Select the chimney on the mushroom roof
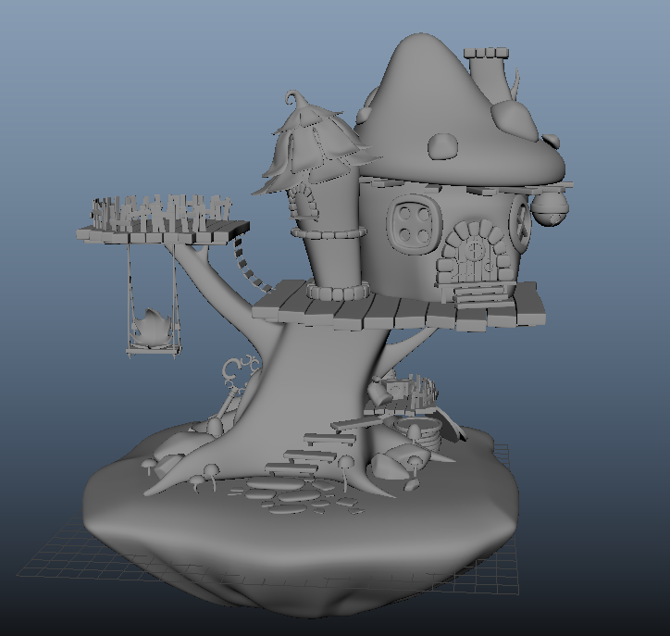Image resolution: width=670 pixels, height=636 pixels. coord(488,72)
